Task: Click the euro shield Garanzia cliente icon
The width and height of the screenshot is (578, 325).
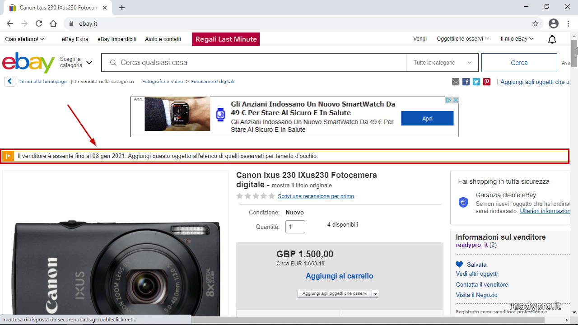Action: click(463, 203)
